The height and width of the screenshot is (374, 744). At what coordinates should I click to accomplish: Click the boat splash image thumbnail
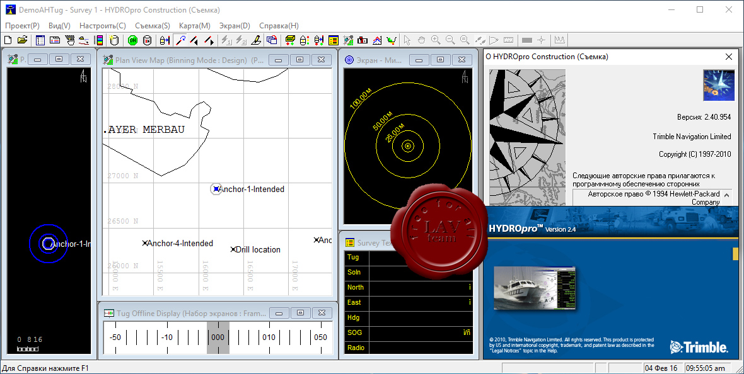point(535,288)
